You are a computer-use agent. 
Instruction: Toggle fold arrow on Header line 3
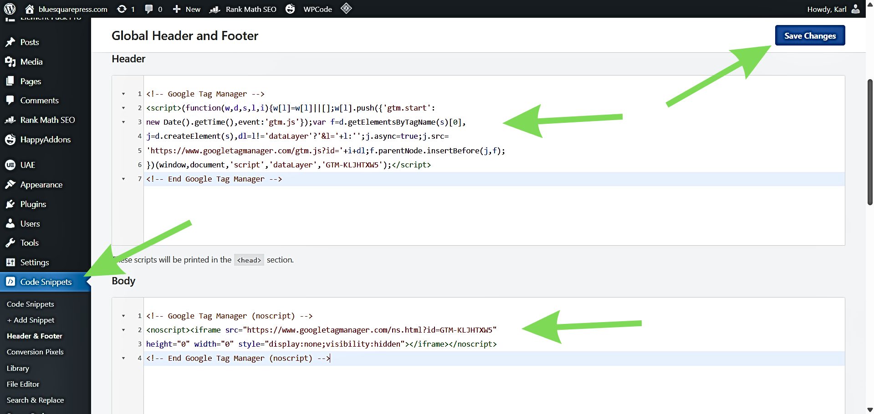coord(123,122)
